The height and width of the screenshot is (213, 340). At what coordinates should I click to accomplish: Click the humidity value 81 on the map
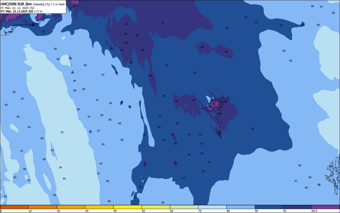(x=29, y=180)
